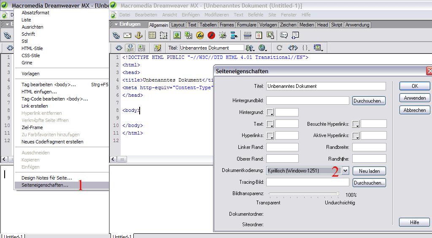
Task: Open the Modifizieren menu
Action: pyautogui.click(x=216, y=15)
